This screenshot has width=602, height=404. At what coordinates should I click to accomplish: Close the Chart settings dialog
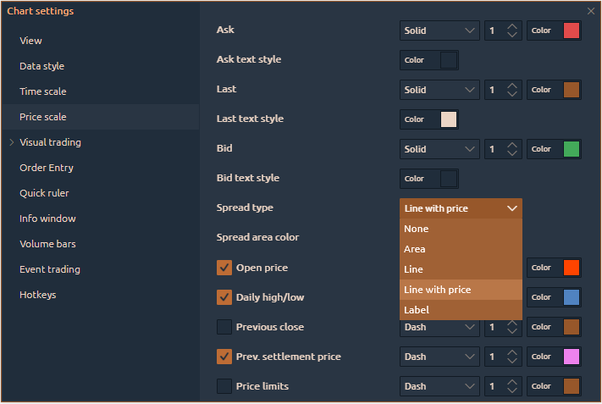[590, 11]
